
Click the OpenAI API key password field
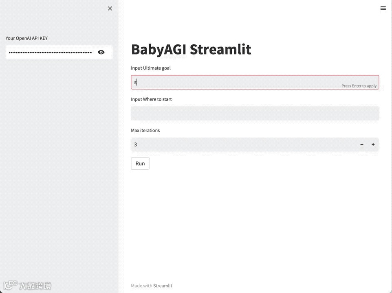point(51,52)
